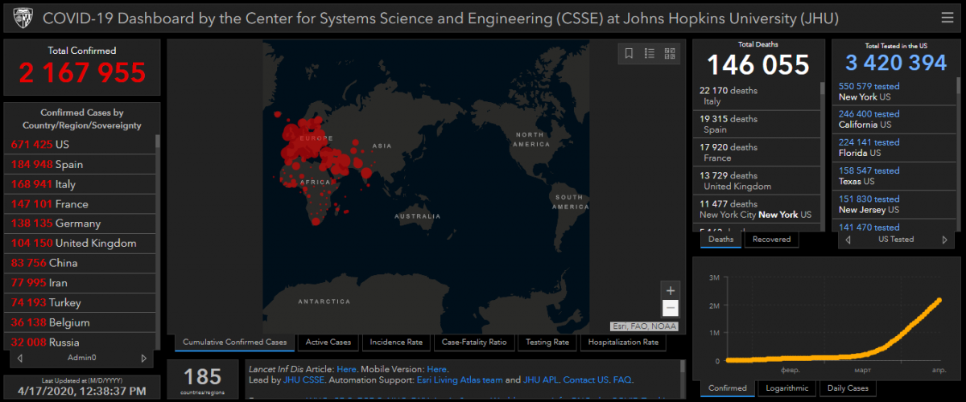
Task: Select the Daily Cases chart tab
Action: click(x=848, y=388)
